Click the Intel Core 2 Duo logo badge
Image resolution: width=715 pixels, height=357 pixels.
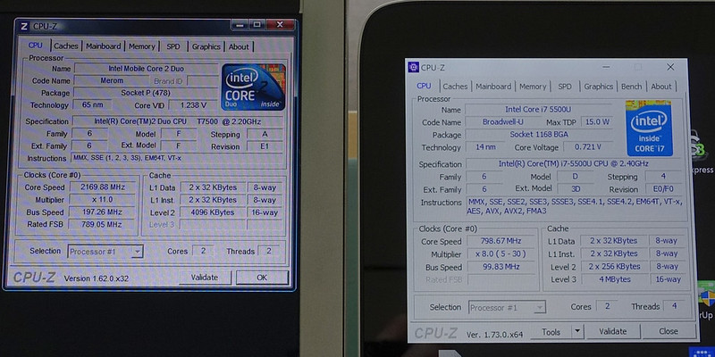coord(253,87)
